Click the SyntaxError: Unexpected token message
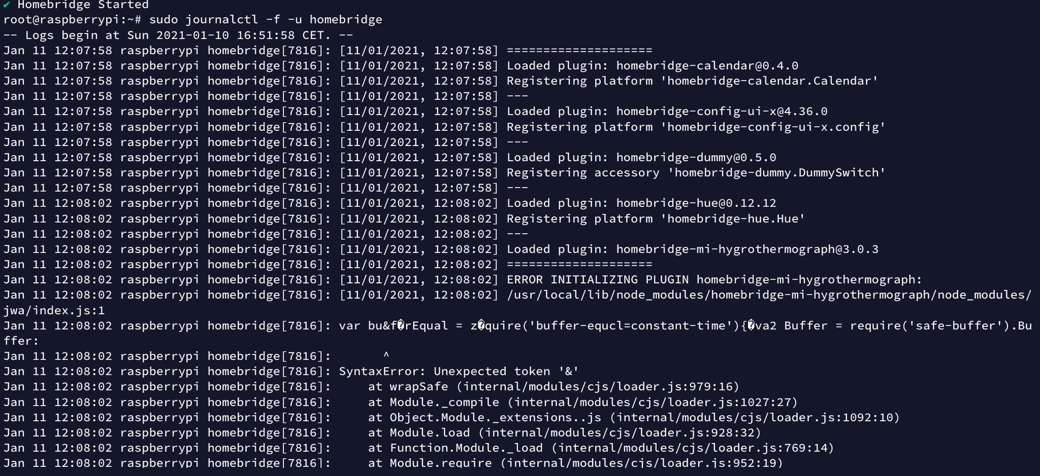Image resolution: width=1040 pixels, height=476 pixels. [x=458, y=372]
